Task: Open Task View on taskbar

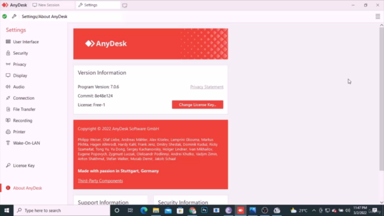Action: click(x=130, y=211)
